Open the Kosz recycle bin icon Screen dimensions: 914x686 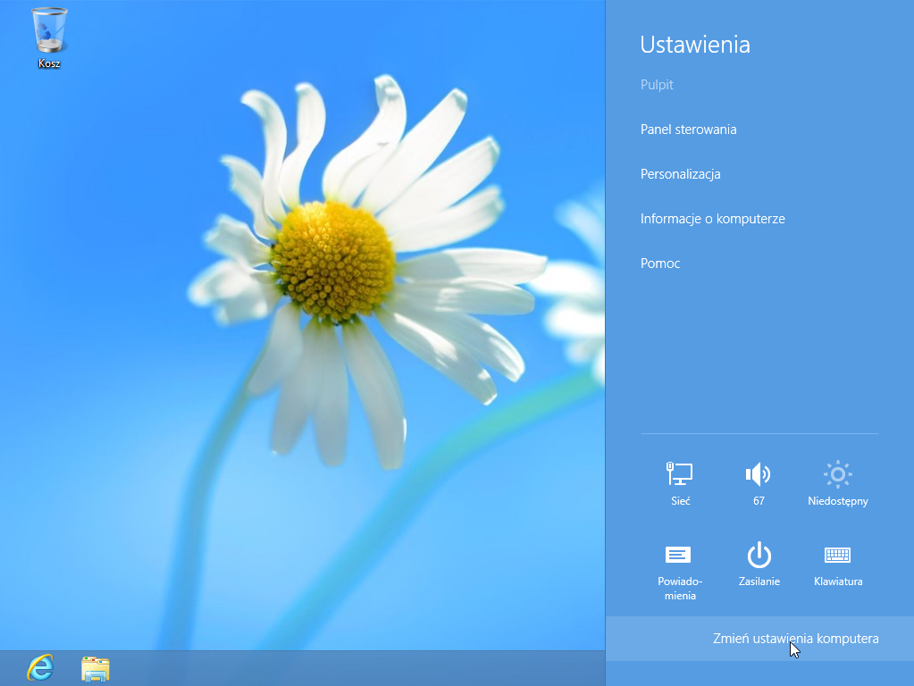(x=49, y=31)
